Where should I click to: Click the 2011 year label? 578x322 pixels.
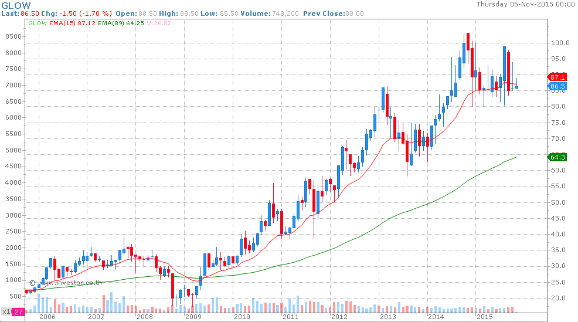(x=291, y=317)
